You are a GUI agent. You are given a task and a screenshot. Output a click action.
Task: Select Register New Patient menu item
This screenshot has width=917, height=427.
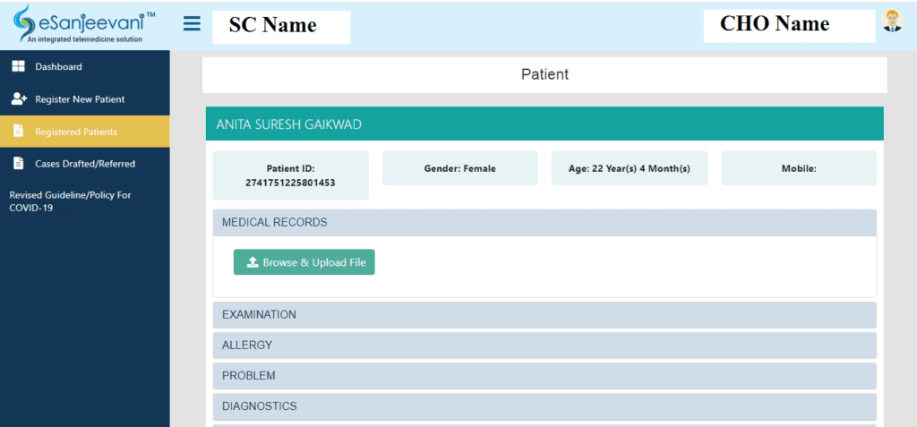click(x=85, y=99)
